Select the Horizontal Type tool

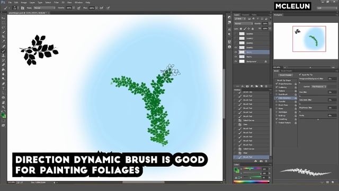(x=3, y=89)
